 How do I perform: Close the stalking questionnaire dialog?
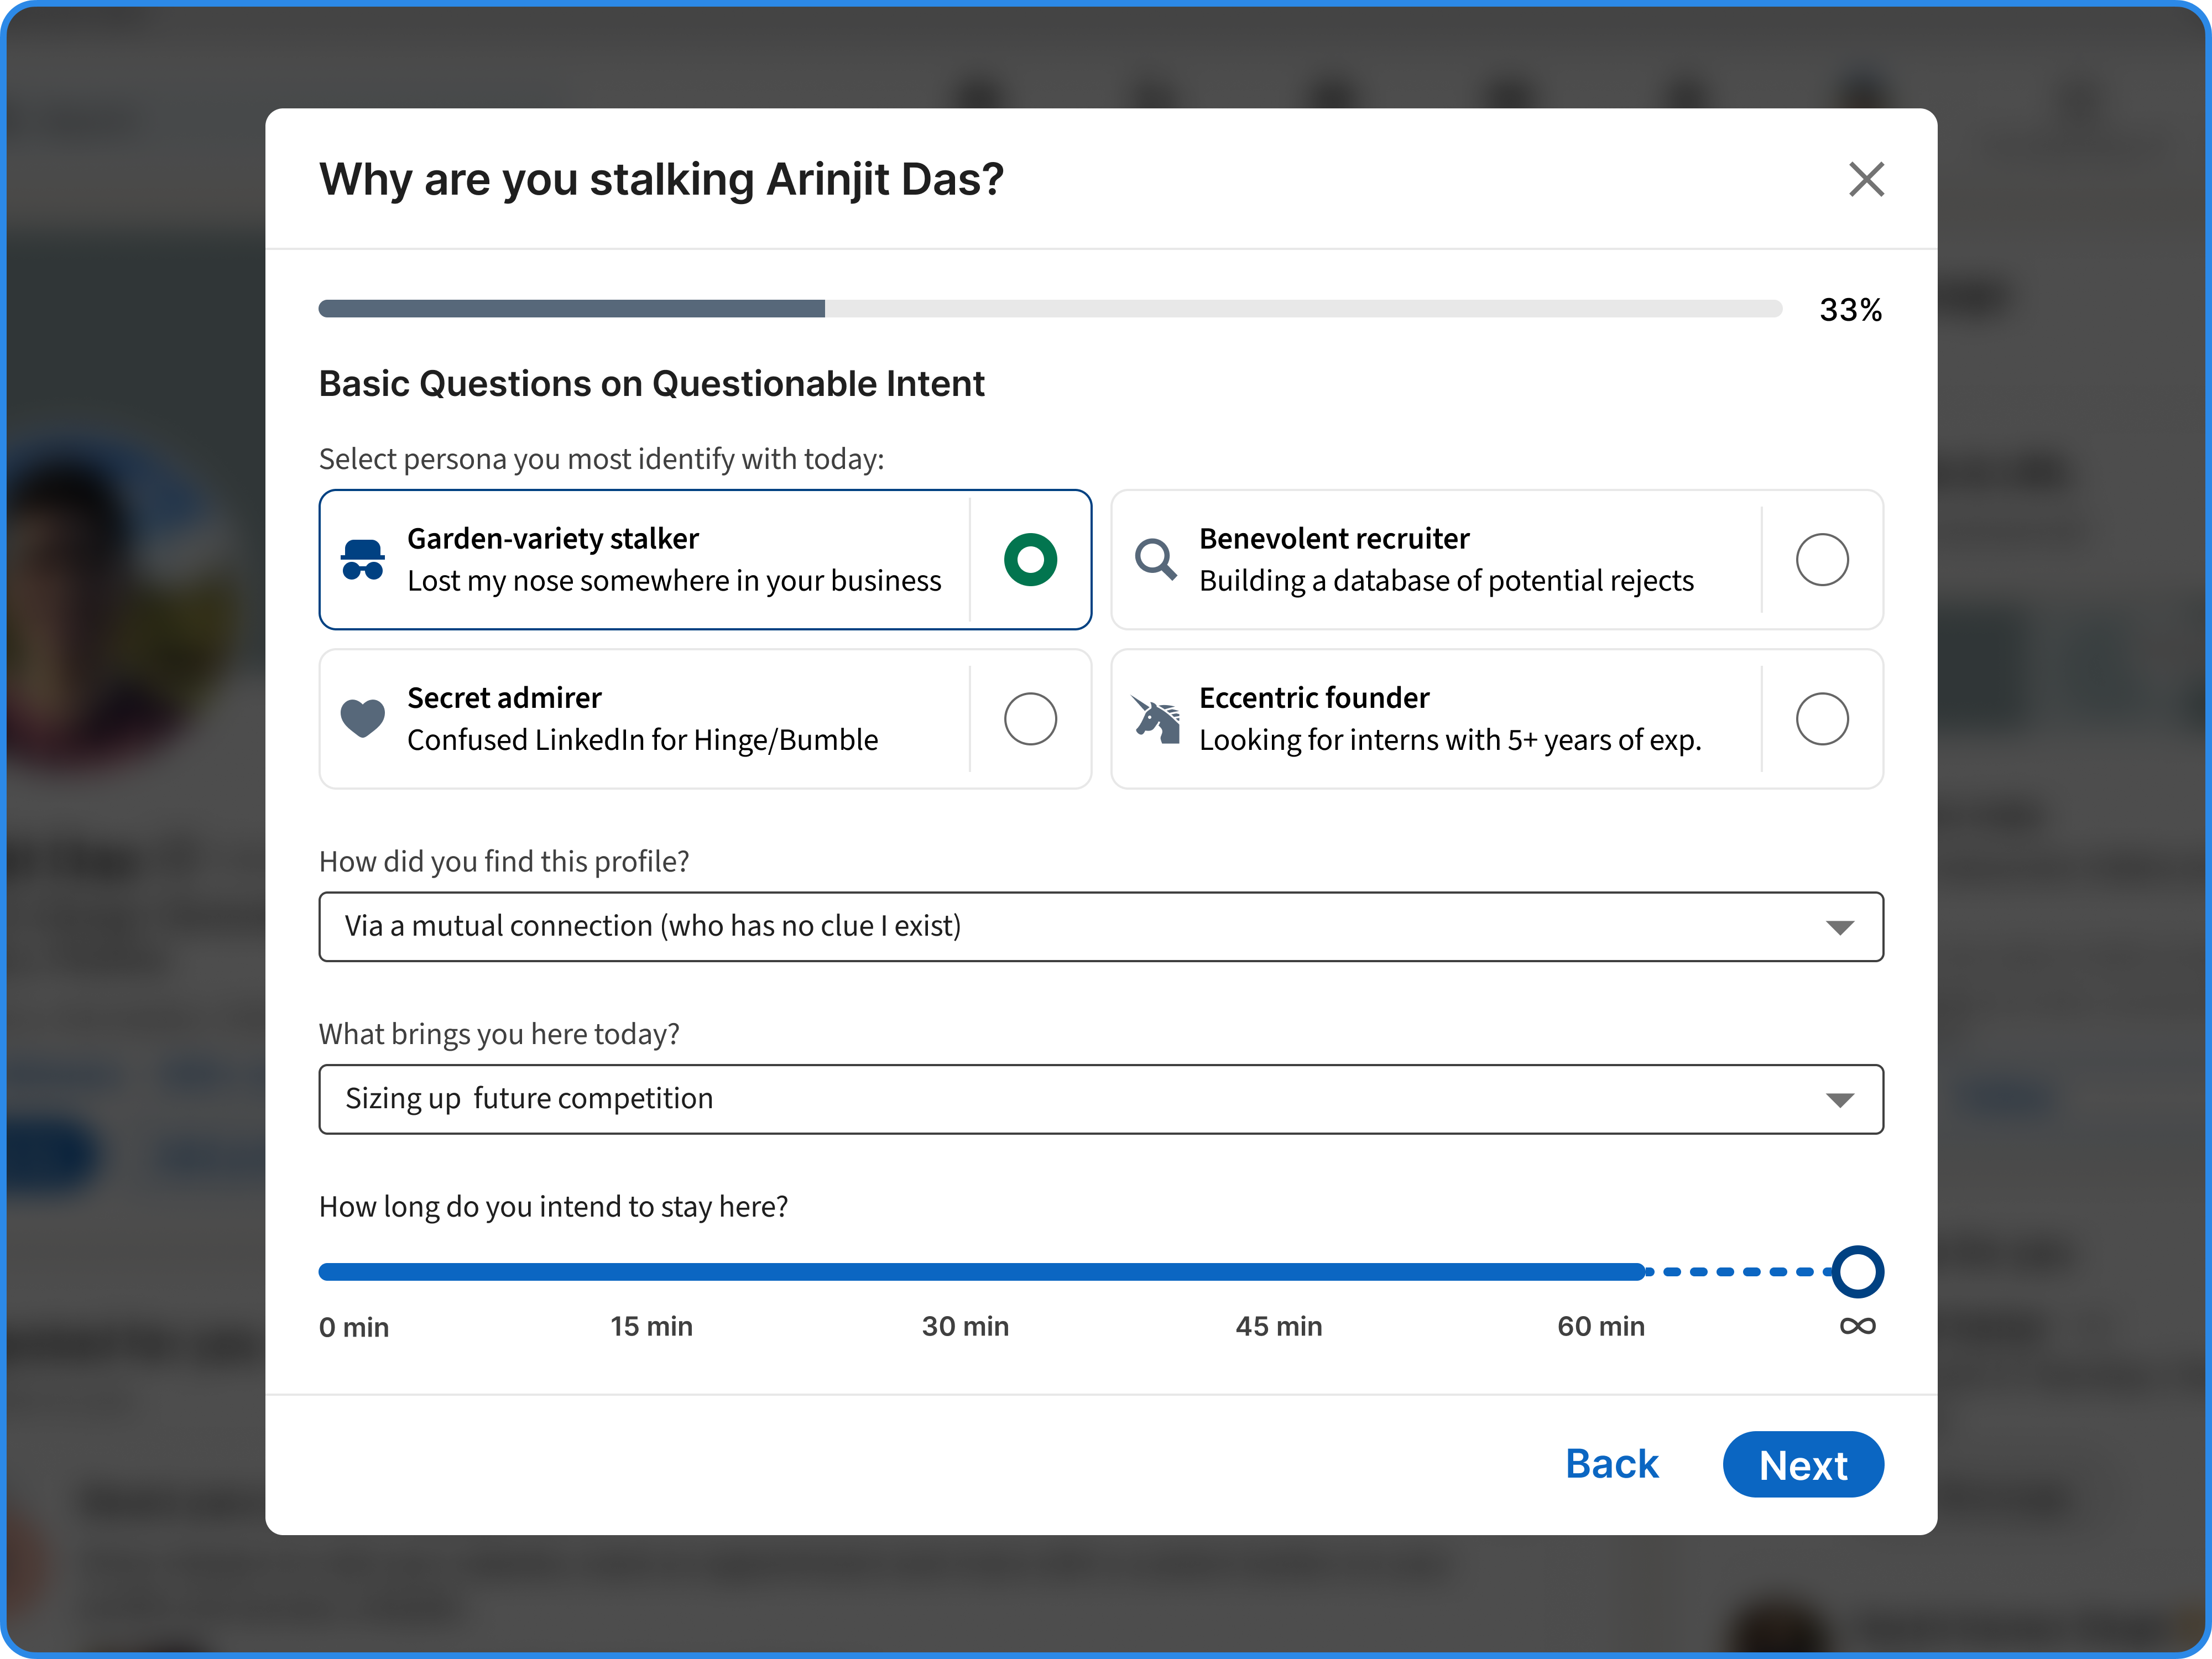click(x=1866, y=180)
